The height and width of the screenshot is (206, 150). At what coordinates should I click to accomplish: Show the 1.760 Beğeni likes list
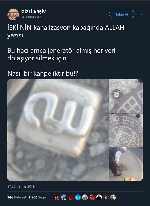(38, 197)
